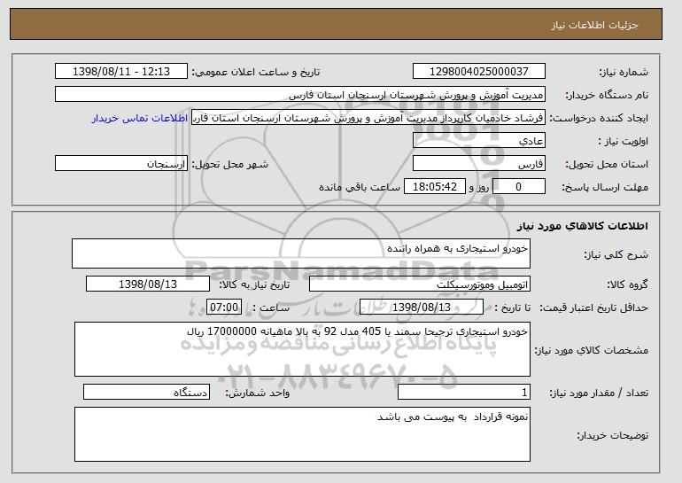Click the اولویت نیاز field عادی
Image resolution: width=682 pixels, height=483 pixels.
pos(479,141)
